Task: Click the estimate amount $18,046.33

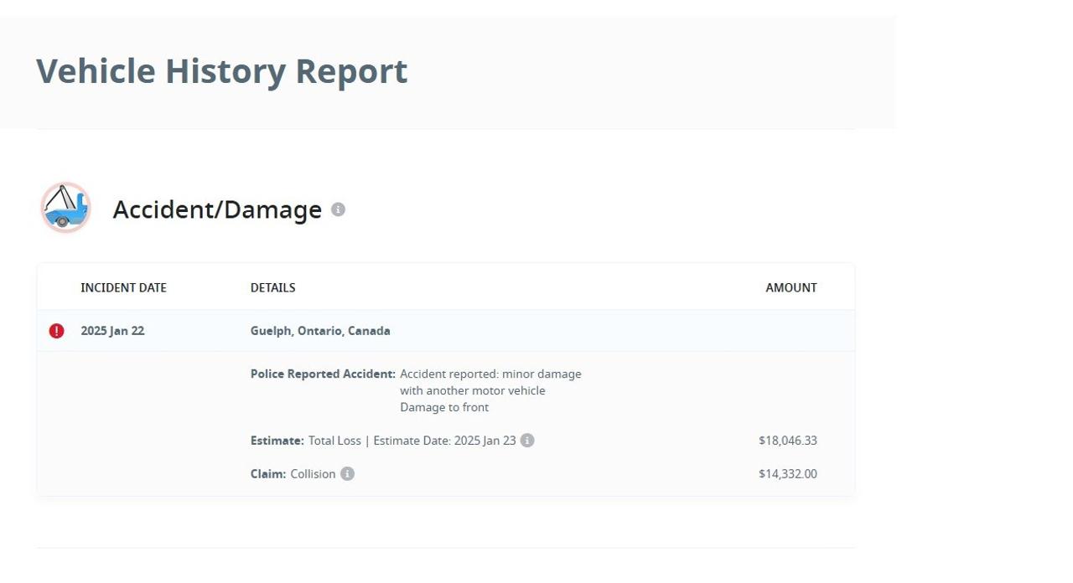Action: pyautogui.click(x=788, y=441)
